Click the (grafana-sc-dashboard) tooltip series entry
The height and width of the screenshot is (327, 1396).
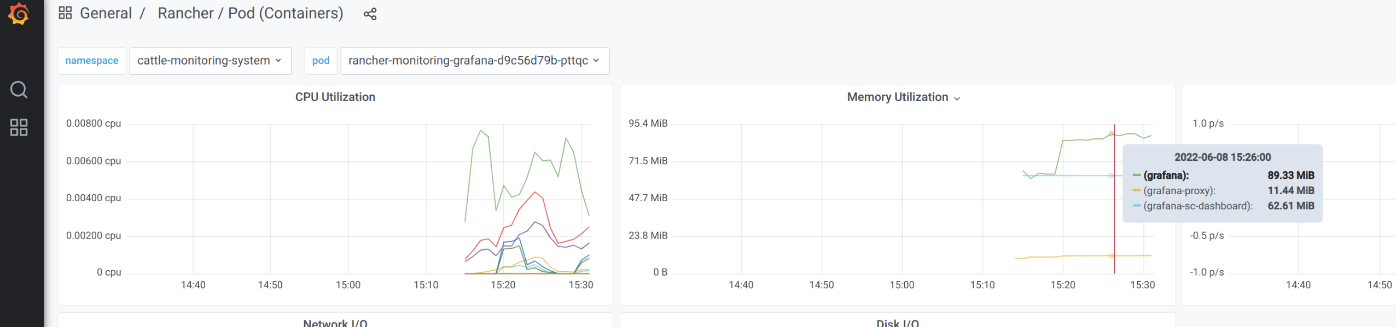coord(1197,206)
